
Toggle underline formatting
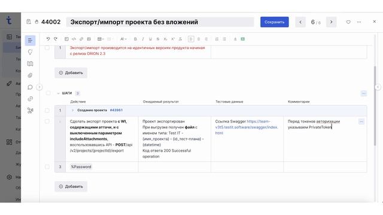coord(150,39)
